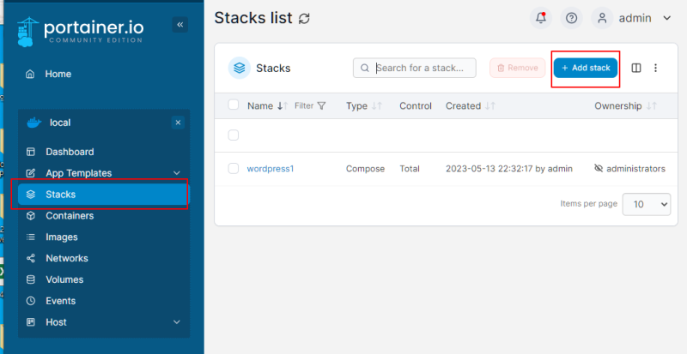Refresh the Stacks list
The height and width of the screenshot is (354, 687).
tap(304, 18)
